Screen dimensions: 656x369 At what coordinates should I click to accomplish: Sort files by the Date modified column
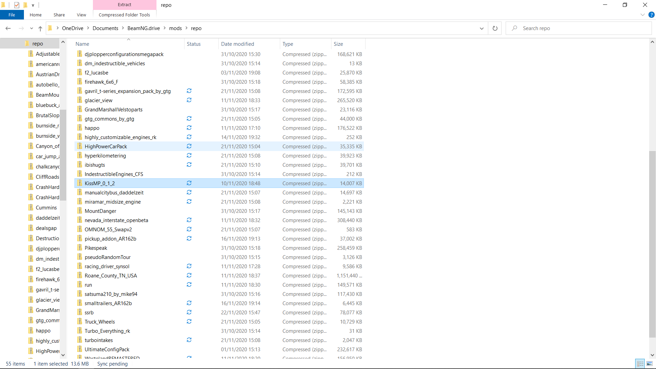(x=237, y=44)
